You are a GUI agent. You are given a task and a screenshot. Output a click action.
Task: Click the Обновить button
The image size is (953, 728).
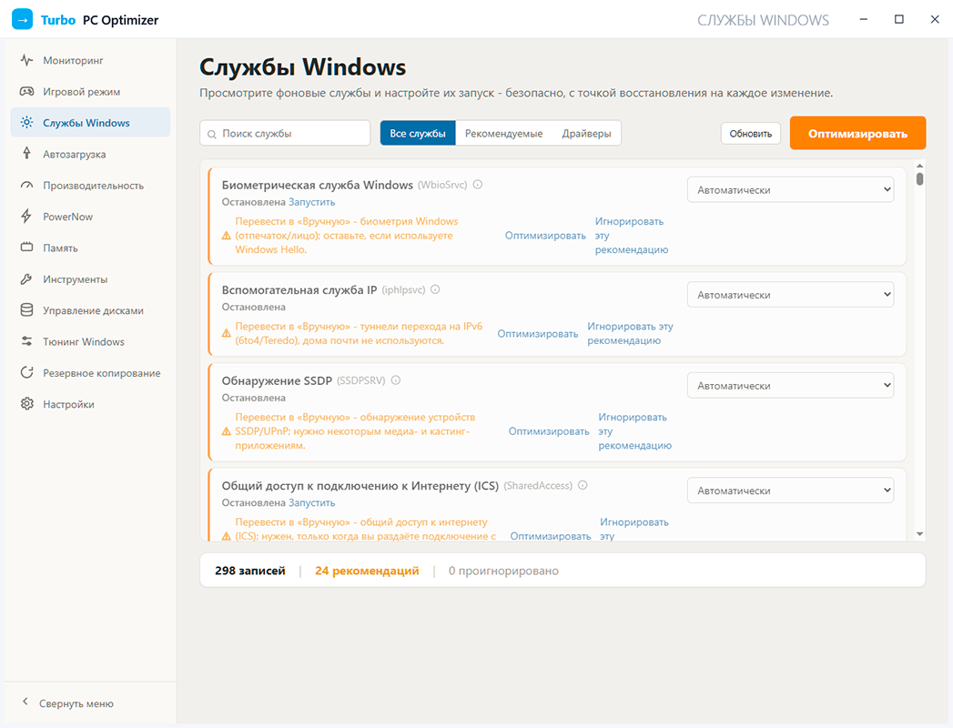pyautogui.click(x=751, y=134)
